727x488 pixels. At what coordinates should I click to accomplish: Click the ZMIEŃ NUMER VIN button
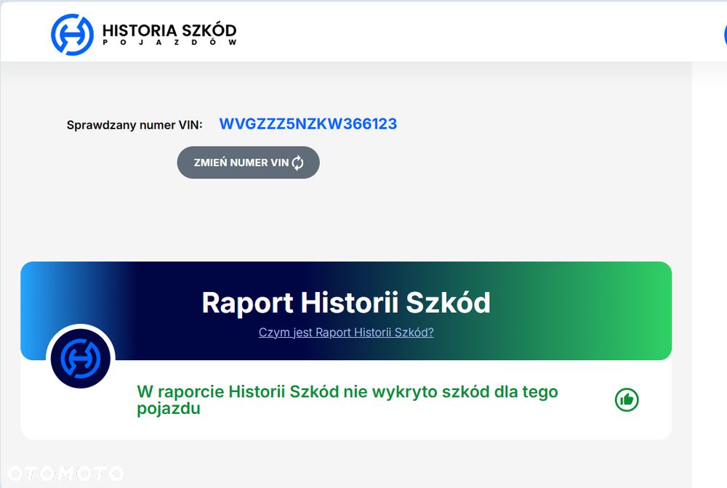point(248,163)
